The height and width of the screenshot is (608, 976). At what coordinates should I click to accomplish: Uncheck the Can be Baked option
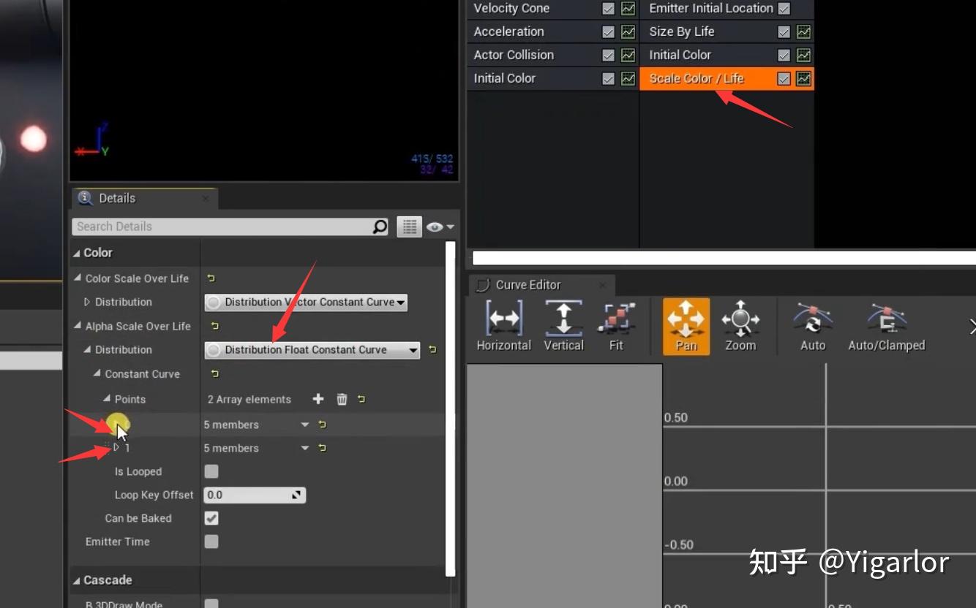[211, 518]
